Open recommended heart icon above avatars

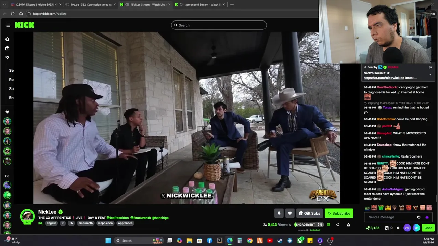click(7, 112)
